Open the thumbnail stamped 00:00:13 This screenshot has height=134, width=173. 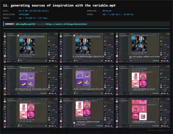pyautogui.click(x=31, y=47)
